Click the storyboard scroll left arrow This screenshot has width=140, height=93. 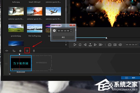tap(10, 74)
